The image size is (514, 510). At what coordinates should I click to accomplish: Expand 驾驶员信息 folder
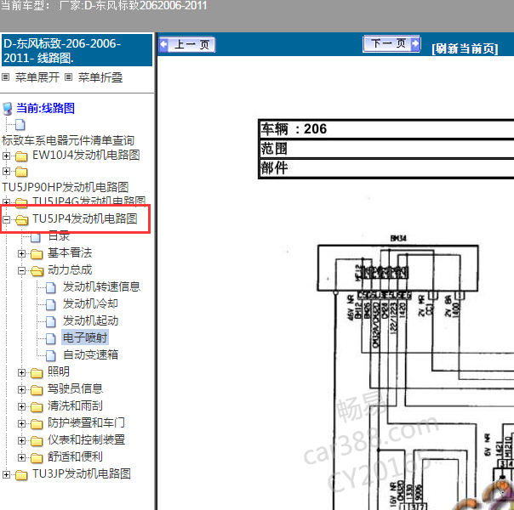(x=21, y=389)
